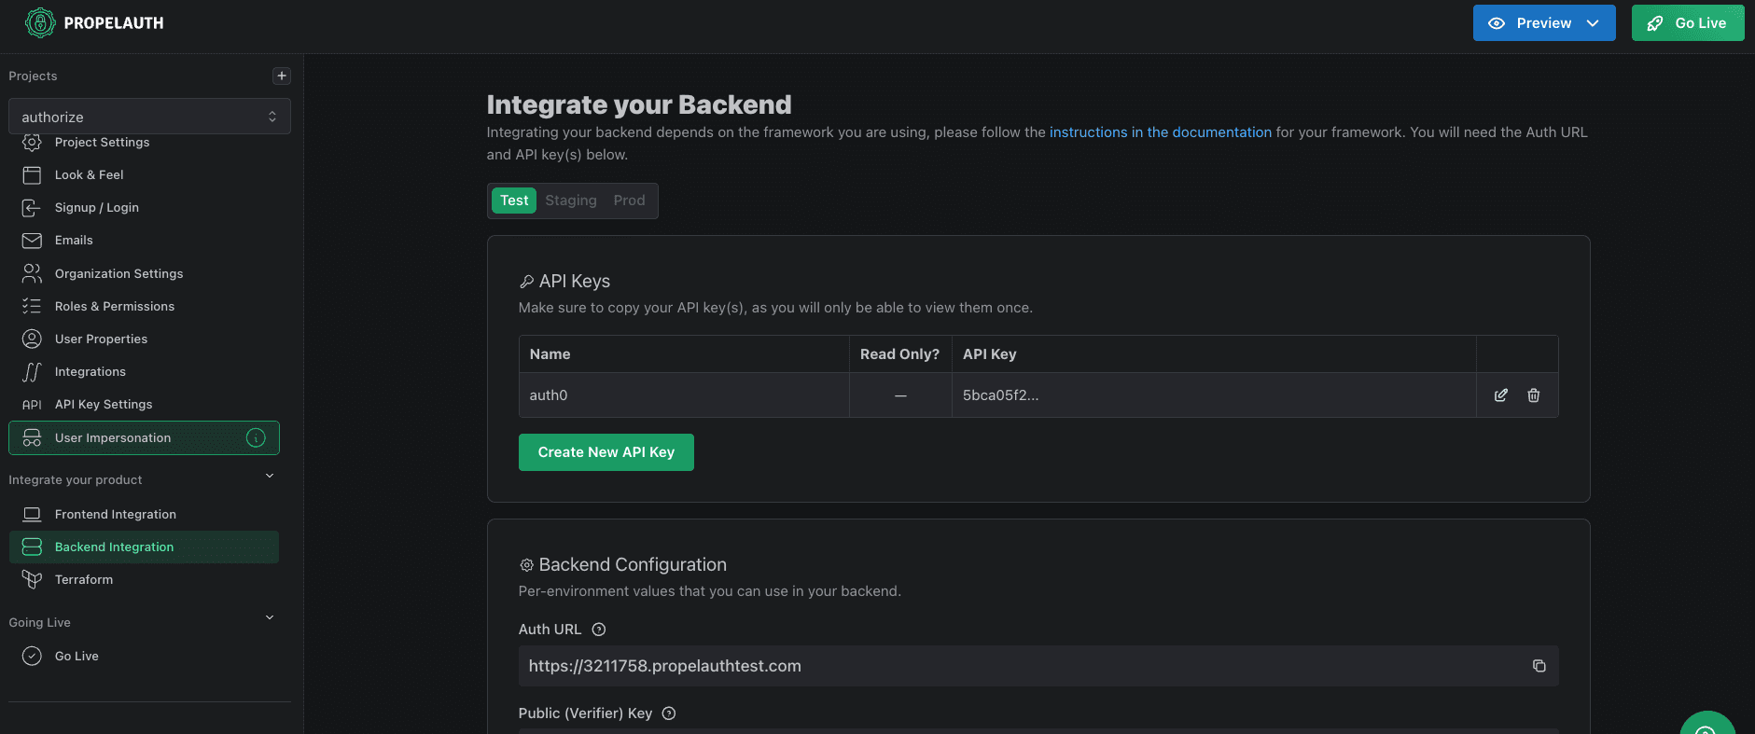The width and height of the screenshot is (1755, 734).
Task: Delete the auth0 API key via trash icon
Action: 1533,395
